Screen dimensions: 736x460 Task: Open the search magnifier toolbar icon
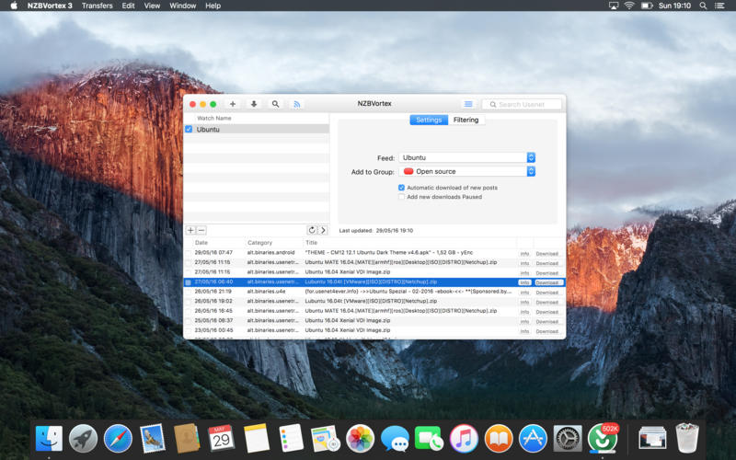(x=275, y=104)
